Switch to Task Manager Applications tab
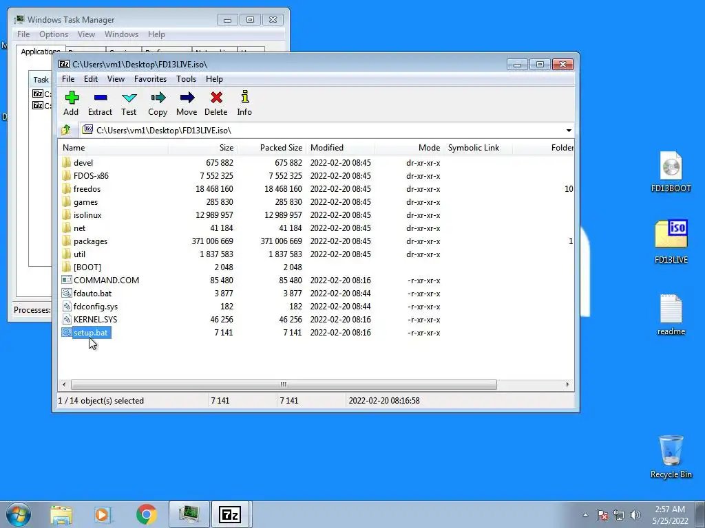This screenshot has width=705, height=528. [41, 51]
